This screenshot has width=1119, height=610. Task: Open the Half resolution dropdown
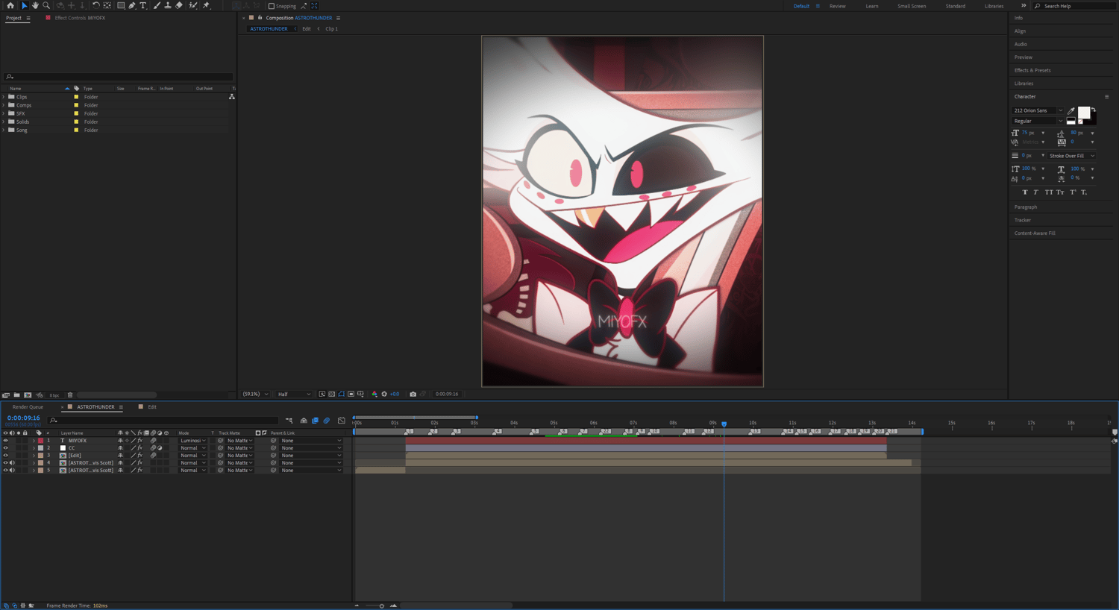[294, 394]
